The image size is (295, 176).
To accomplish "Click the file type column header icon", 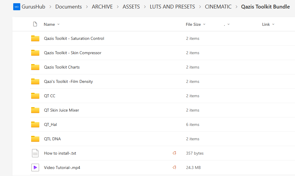I will 35,24.
